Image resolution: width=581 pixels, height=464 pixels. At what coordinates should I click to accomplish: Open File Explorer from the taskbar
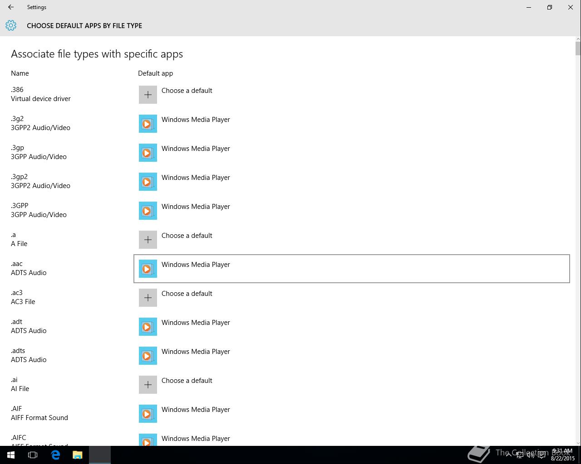click(x=78, y=455)
